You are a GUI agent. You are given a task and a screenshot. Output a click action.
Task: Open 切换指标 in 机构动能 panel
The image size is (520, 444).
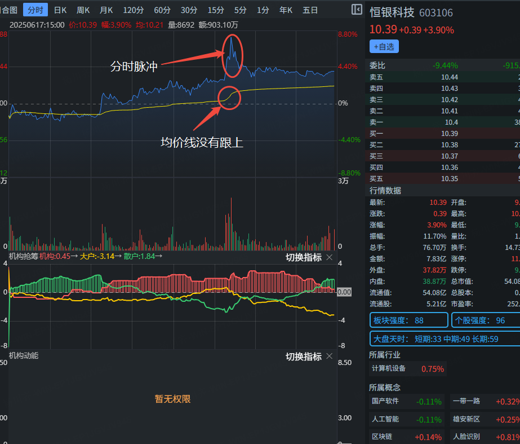(x=303, y=357)
